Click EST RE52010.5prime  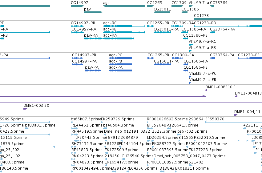[x=221, y=141]
